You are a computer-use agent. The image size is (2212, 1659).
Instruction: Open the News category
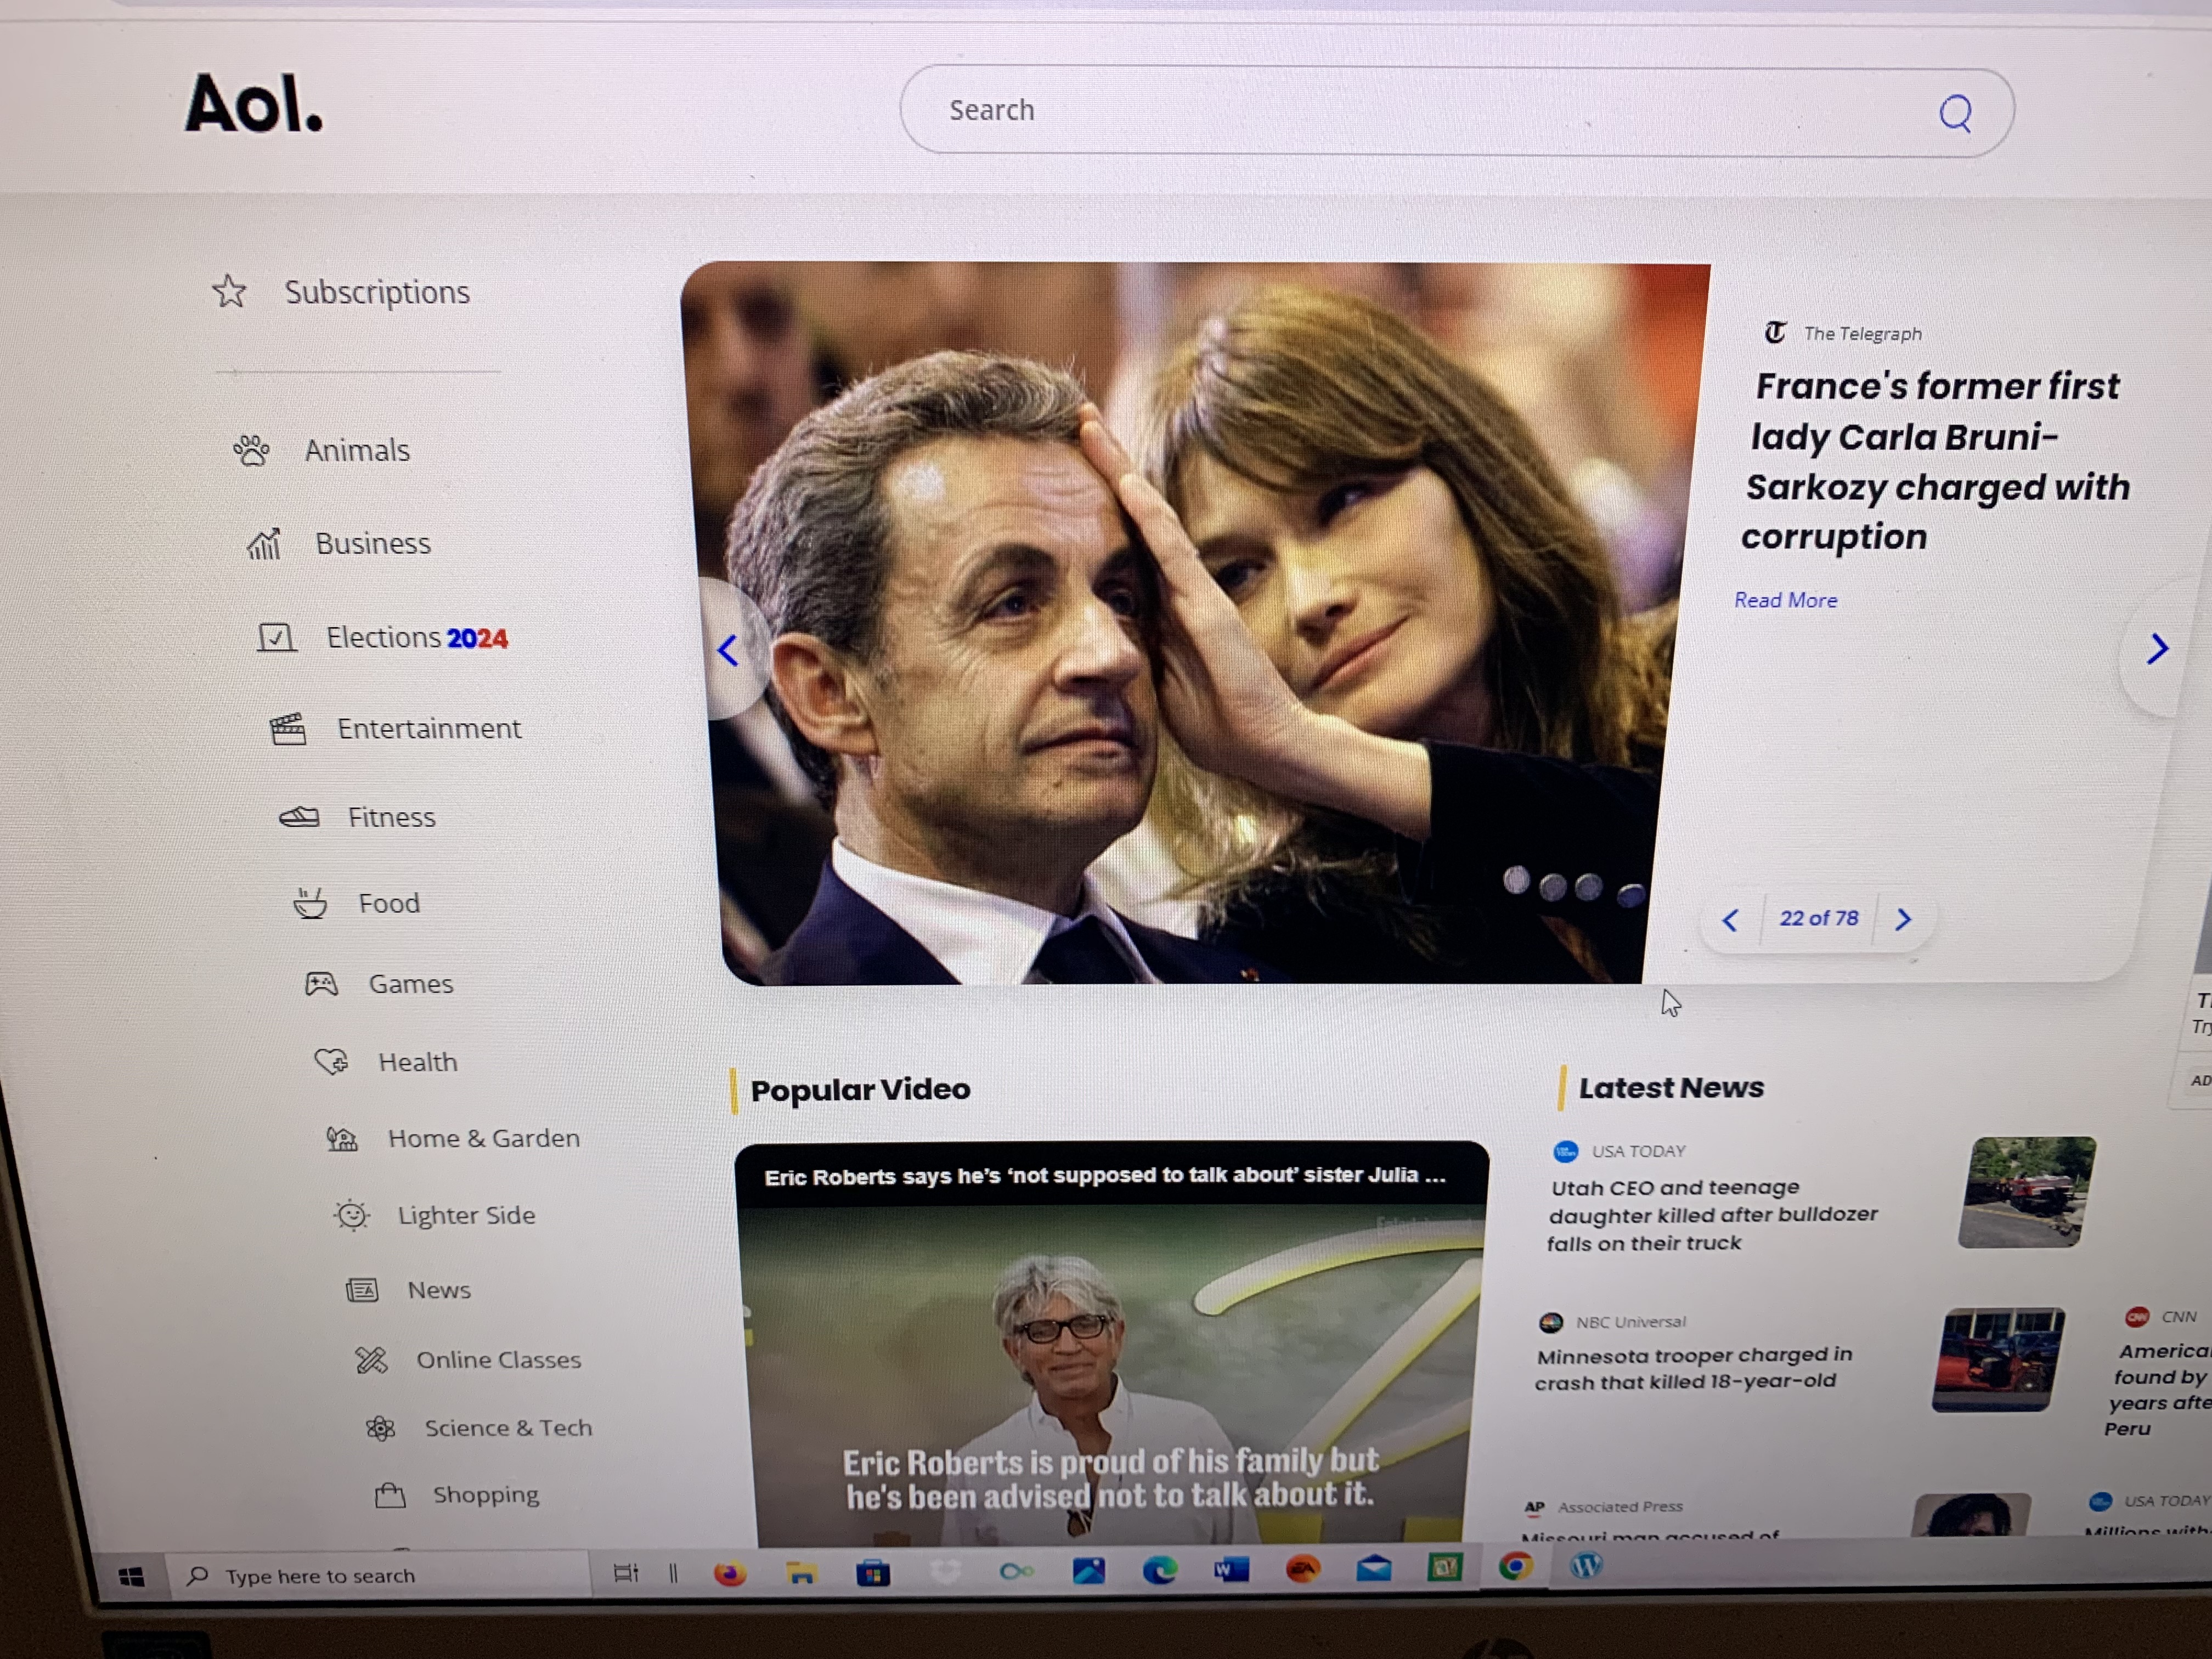click(x=439, y=1290)
